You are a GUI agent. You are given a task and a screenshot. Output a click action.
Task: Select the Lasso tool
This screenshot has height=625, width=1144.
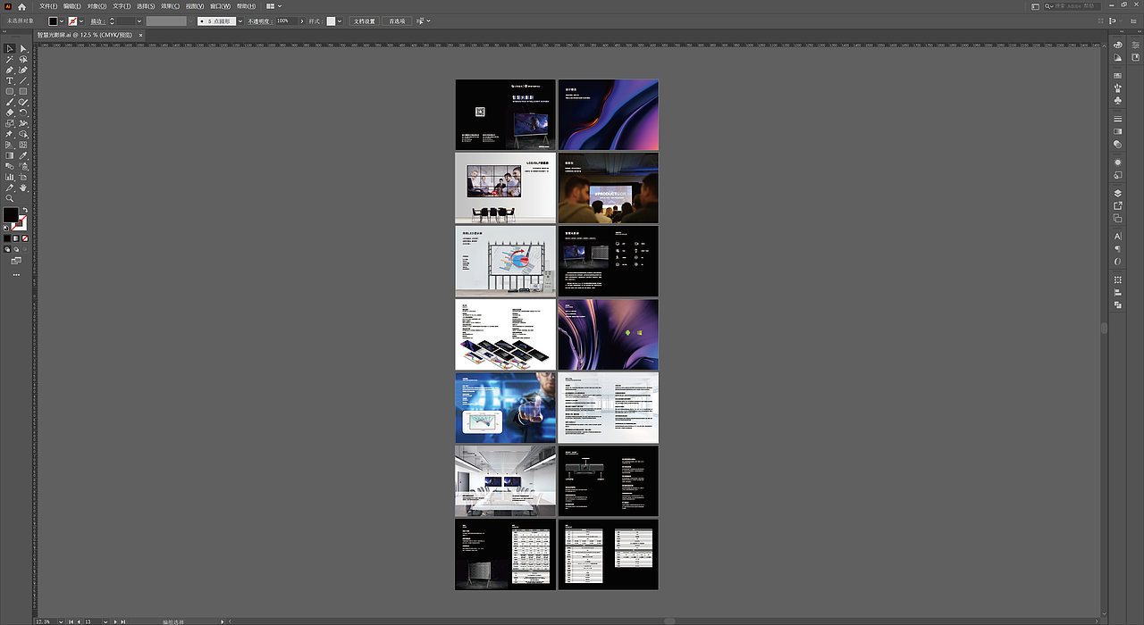(23, 59)
